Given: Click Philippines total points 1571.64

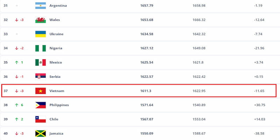Looking at the screenshot, I should [147, 105].
